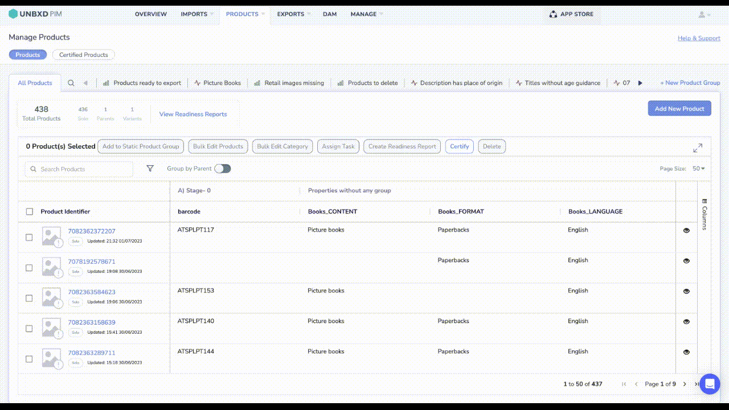Open the App Store
The image size is (729, 410).
(571, 14)
